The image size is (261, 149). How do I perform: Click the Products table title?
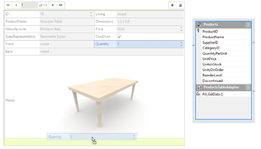pos(210,24)
